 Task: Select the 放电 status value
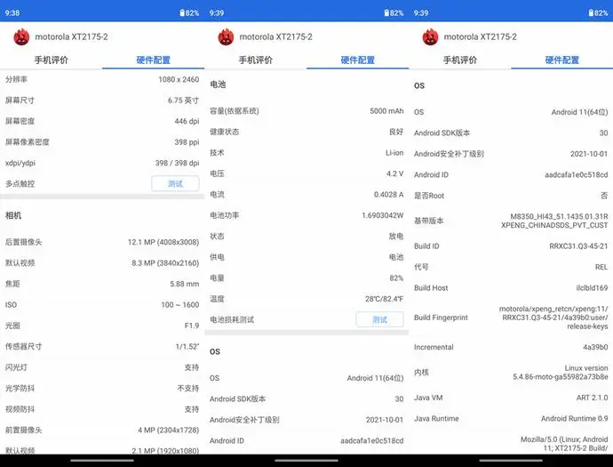[x=396, y=236]
